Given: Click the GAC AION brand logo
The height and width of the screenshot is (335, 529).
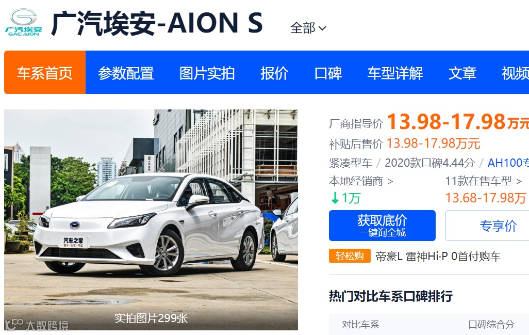Looking at the screenshot, I should [x=23, y=22].
